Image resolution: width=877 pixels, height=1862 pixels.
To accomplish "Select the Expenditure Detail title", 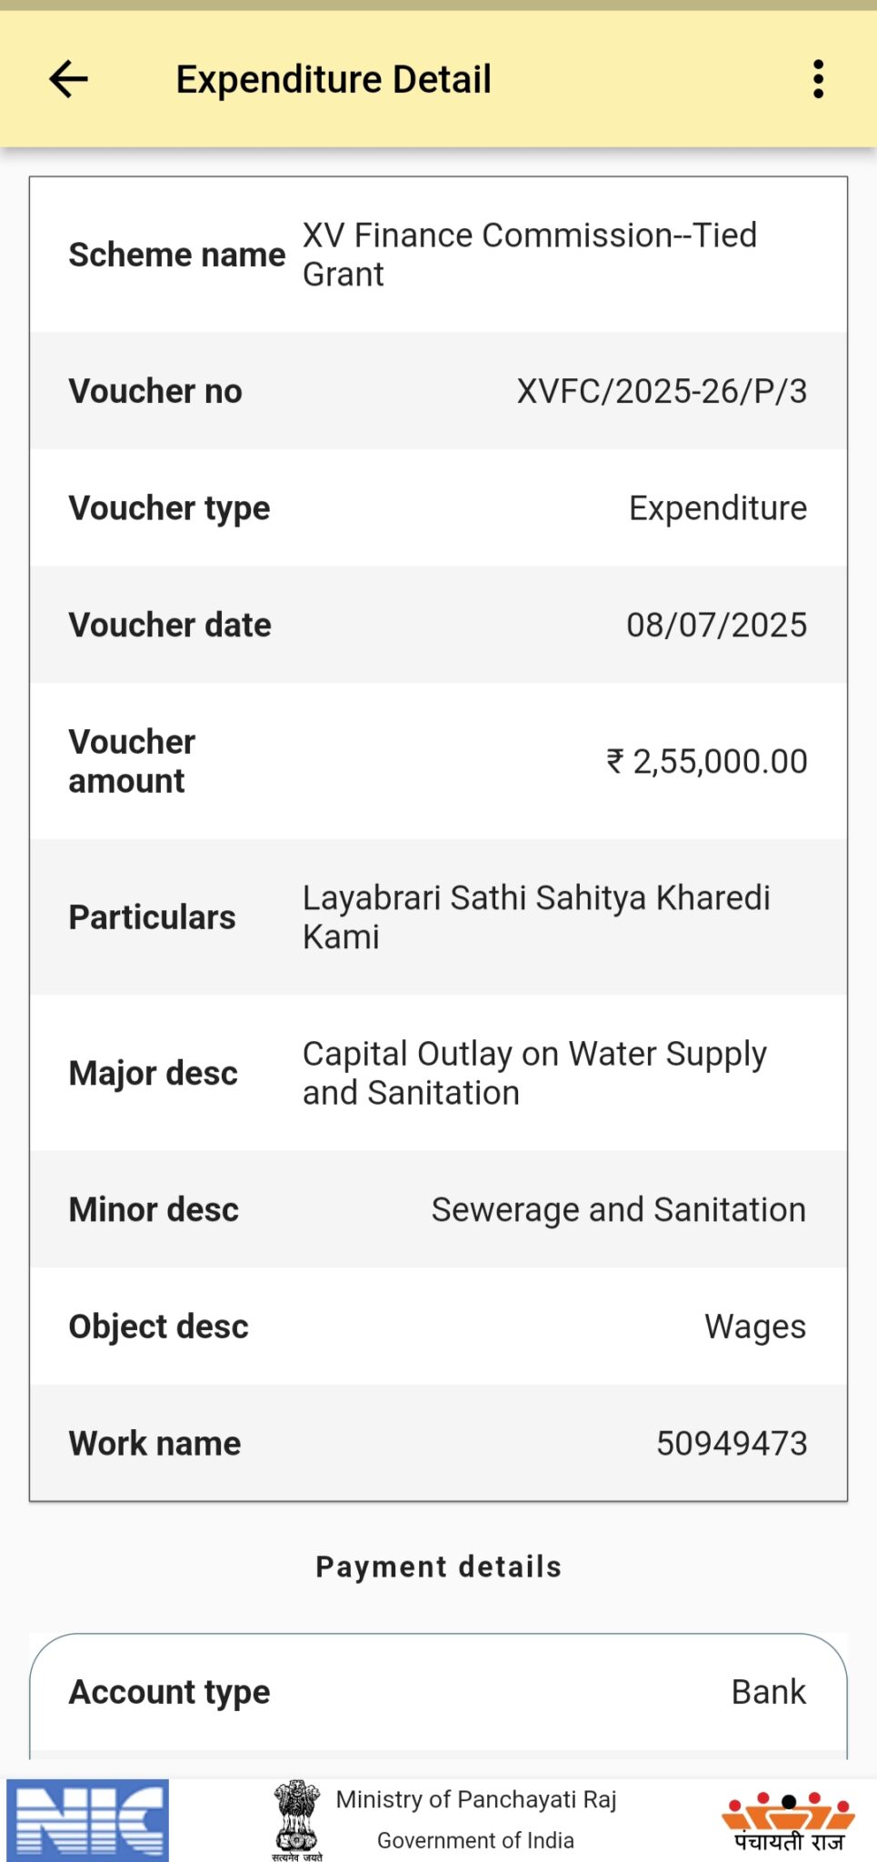I will click(x=333, y=79).
